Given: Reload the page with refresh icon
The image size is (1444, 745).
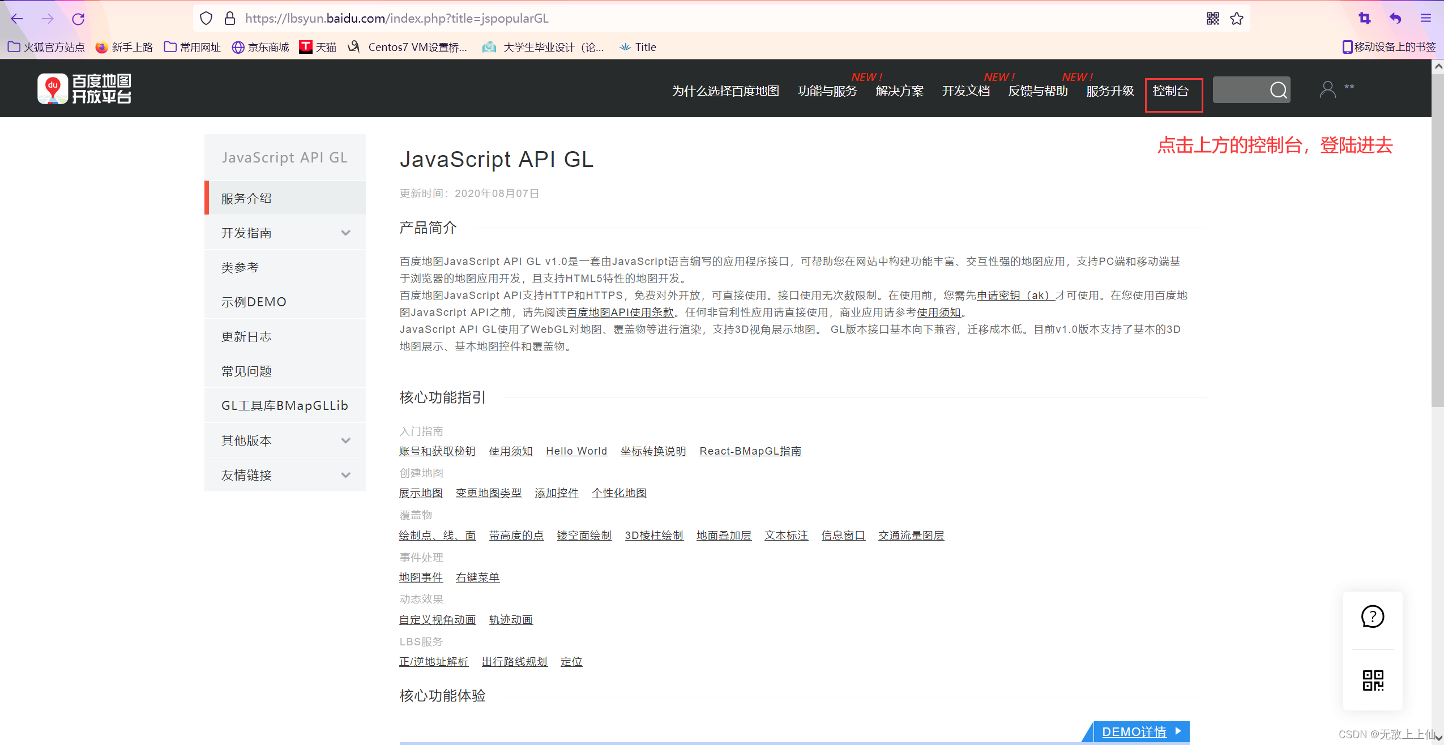Looking at the screenshot, I should pos(78,19).
